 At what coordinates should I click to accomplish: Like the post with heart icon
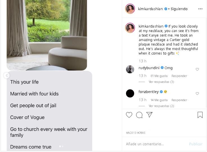click(129, 115)
